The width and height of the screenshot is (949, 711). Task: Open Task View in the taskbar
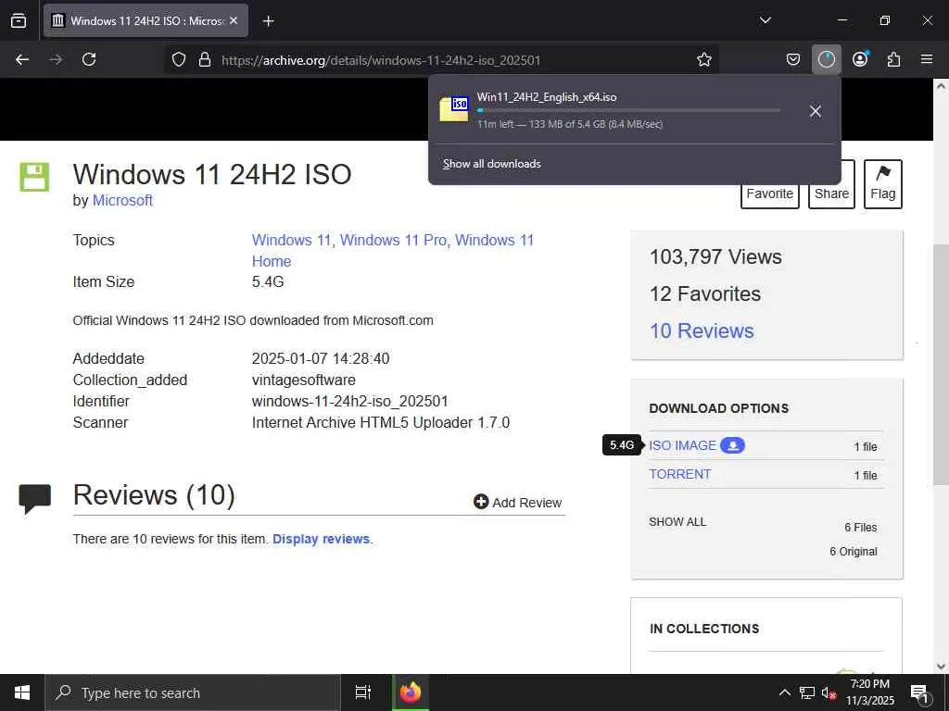click(x=362, y=692)
